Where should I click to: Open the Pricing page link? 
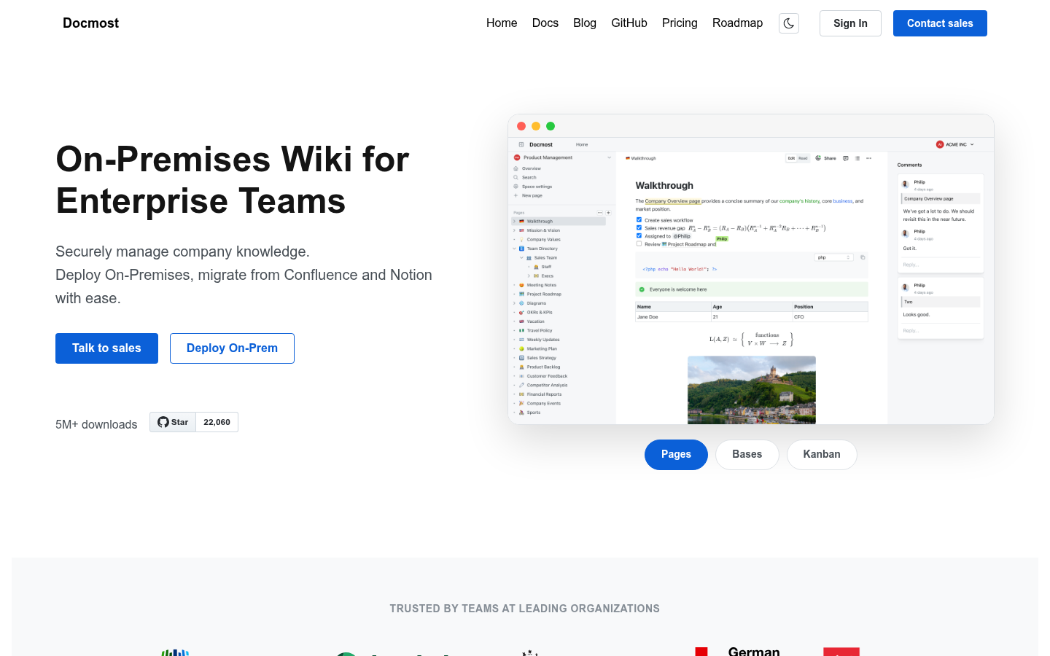[680, 23]
